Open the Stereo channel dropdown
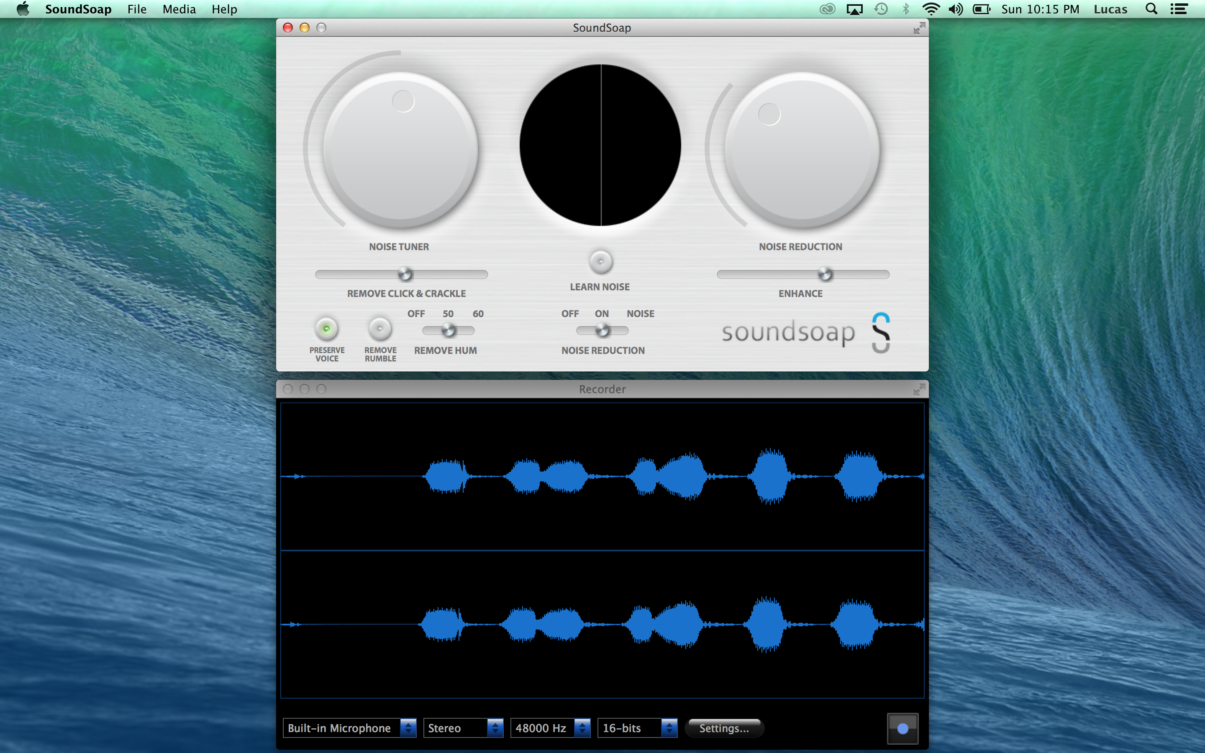Image resolution: width=1205 pixels, height=753 pixels. tap(463, 728)
